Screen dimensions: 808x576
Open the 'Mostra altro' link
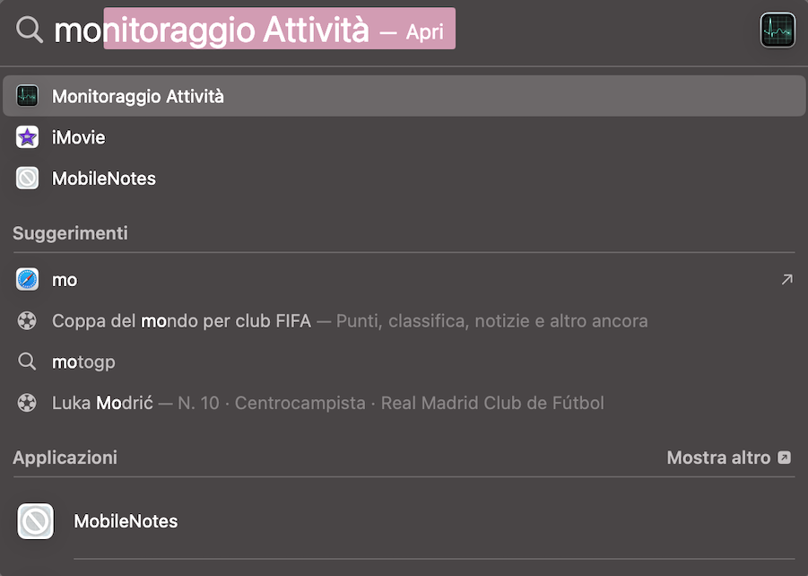[x=719, y=457]
